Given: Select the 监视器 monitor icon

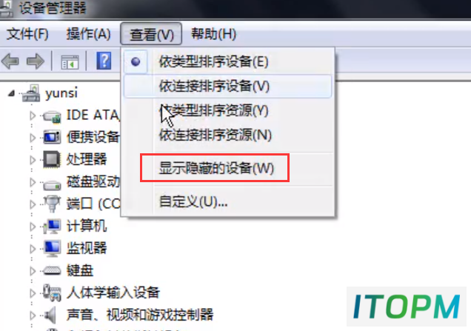Looking at the screenshot, I should click(52, 248).
